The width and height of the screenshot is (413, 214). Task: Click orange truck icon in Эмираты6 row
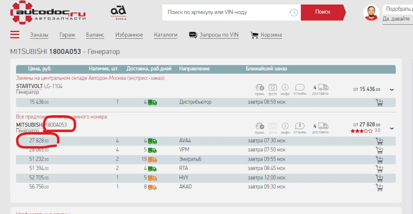[x=152, y=159]
